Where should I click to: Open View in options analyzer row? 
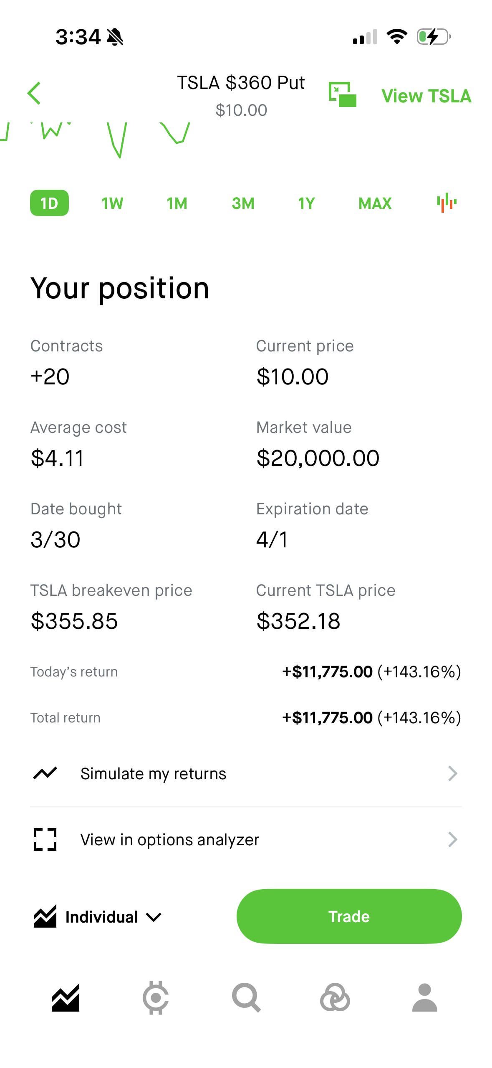246,839
